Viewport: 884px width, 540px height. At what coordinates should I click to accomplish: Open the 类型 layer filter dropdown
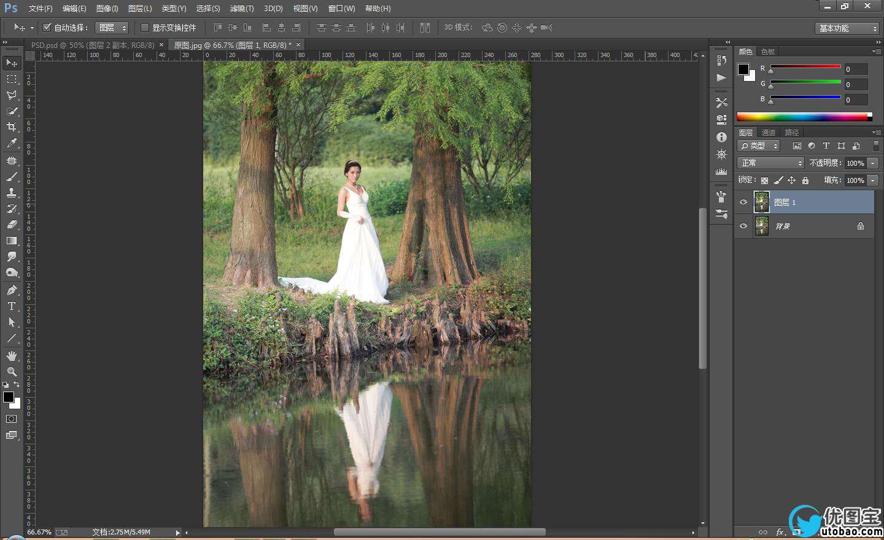pos(758,145)
